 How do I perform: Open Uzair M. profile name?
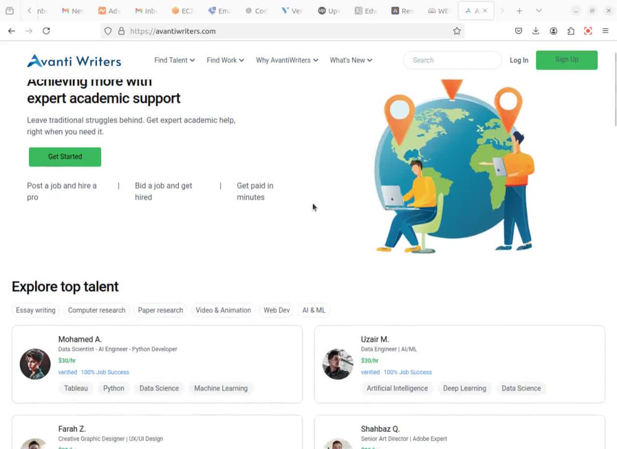pos(375,339)
